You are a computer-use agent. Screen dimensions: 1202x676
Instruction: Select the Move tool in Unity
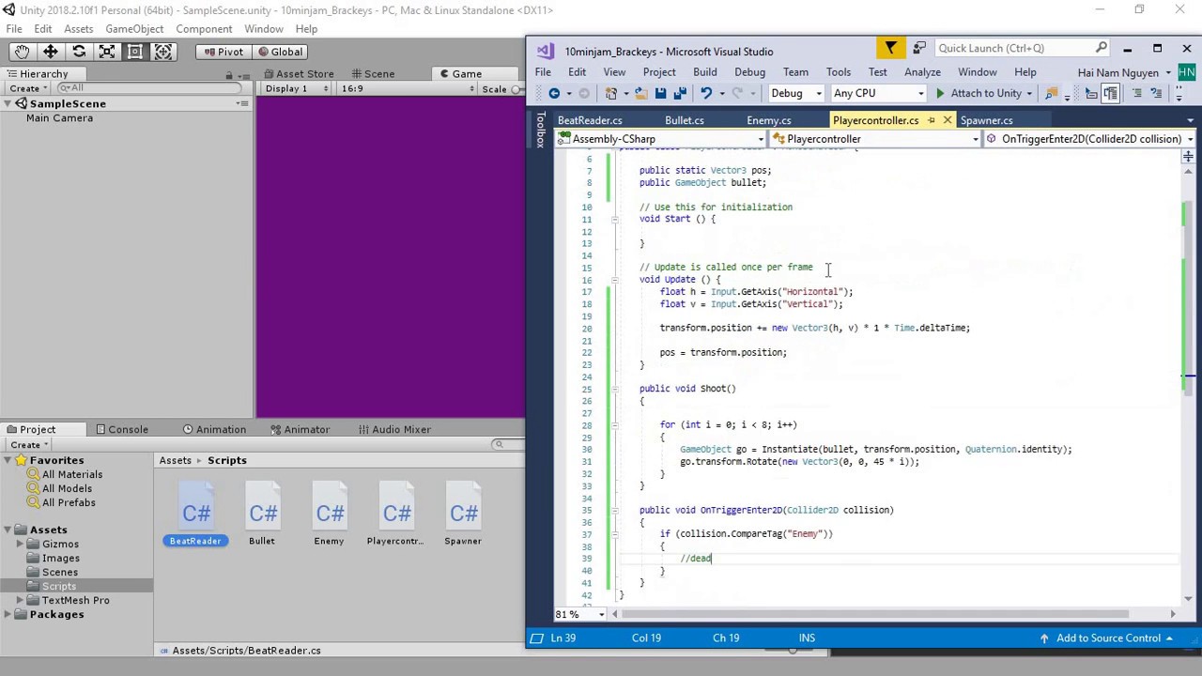pyautogui.click(x=51, y=52)
